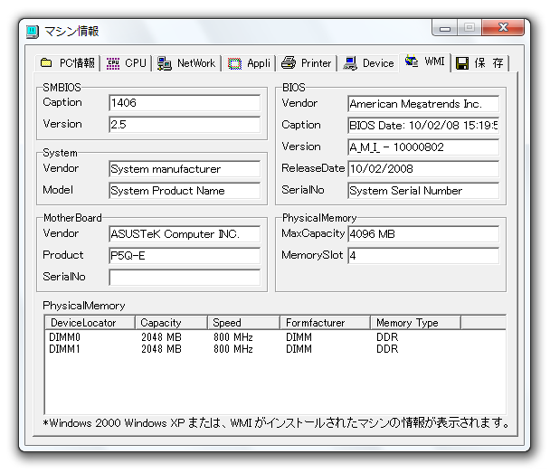The height and width of the screenshot is (473, 550).
Task: Go to the Printer tab
Action: [307, 63]
